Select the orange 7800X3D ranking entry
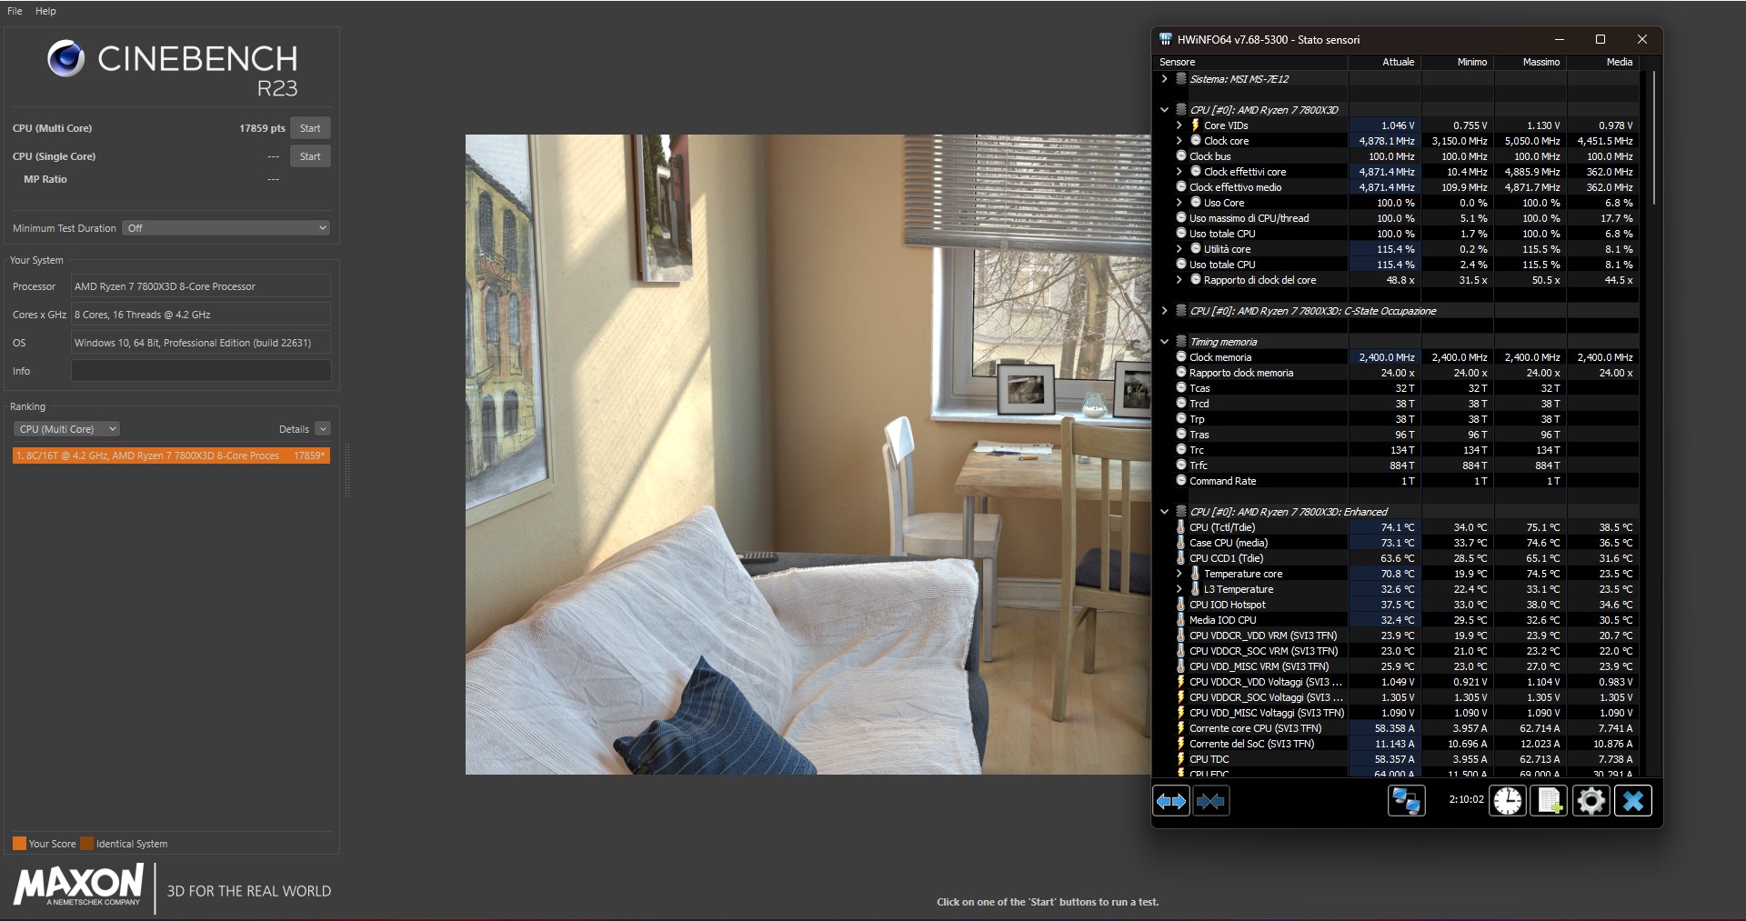The height and width of the screenshot is (921, 1746). pyautogui.click(x=171, y=455)
